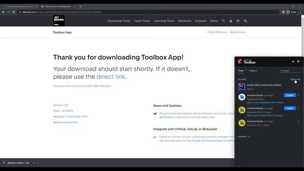304x171 pixels.
Task: Open the Store menu
Action: (214, 21)
